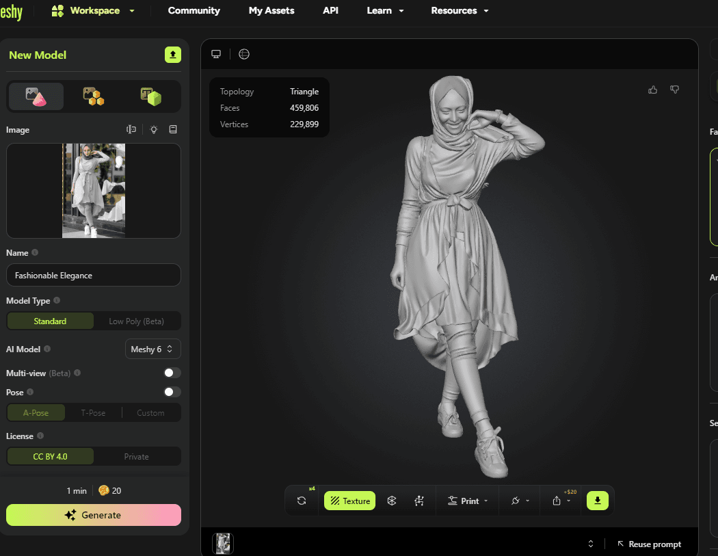Click the info icon next to License
This screenshot has width=718, height=556.
[x=40, y=436]
